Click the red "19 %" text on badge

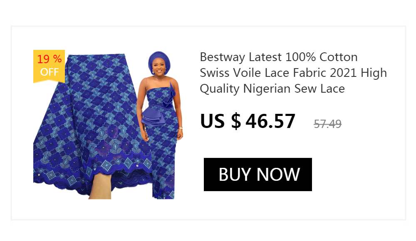click(50, 59)
